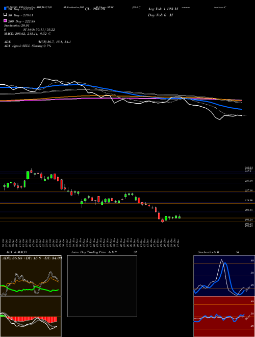
Task: Open the blue Stochastics chart panel
Action: tap(224, 276)
